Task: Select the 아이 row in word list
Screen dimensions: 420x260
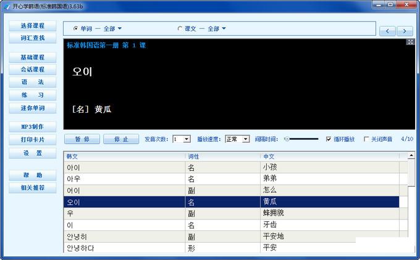Action: (x=124, y=168)
